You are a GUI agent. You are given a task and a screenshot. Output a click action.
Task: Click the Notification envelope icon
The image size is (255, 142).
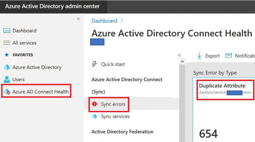pos(229,56)
